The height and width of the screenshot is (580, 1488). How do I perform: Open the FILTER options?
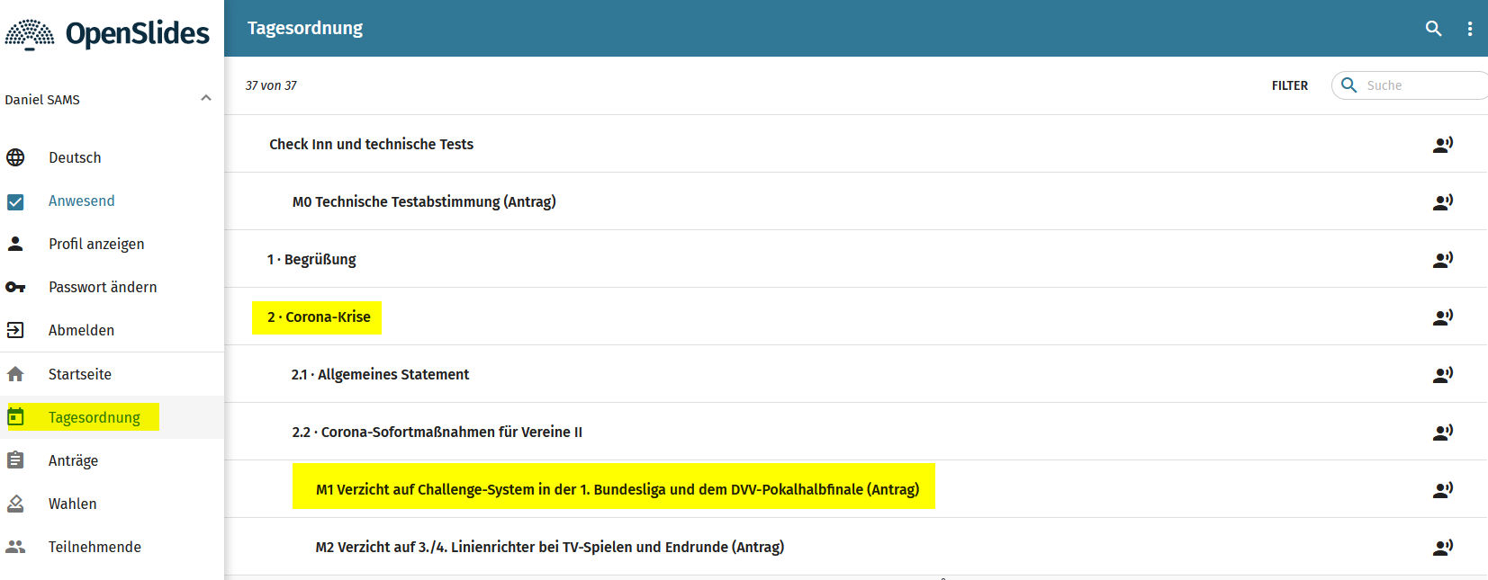1289,85
